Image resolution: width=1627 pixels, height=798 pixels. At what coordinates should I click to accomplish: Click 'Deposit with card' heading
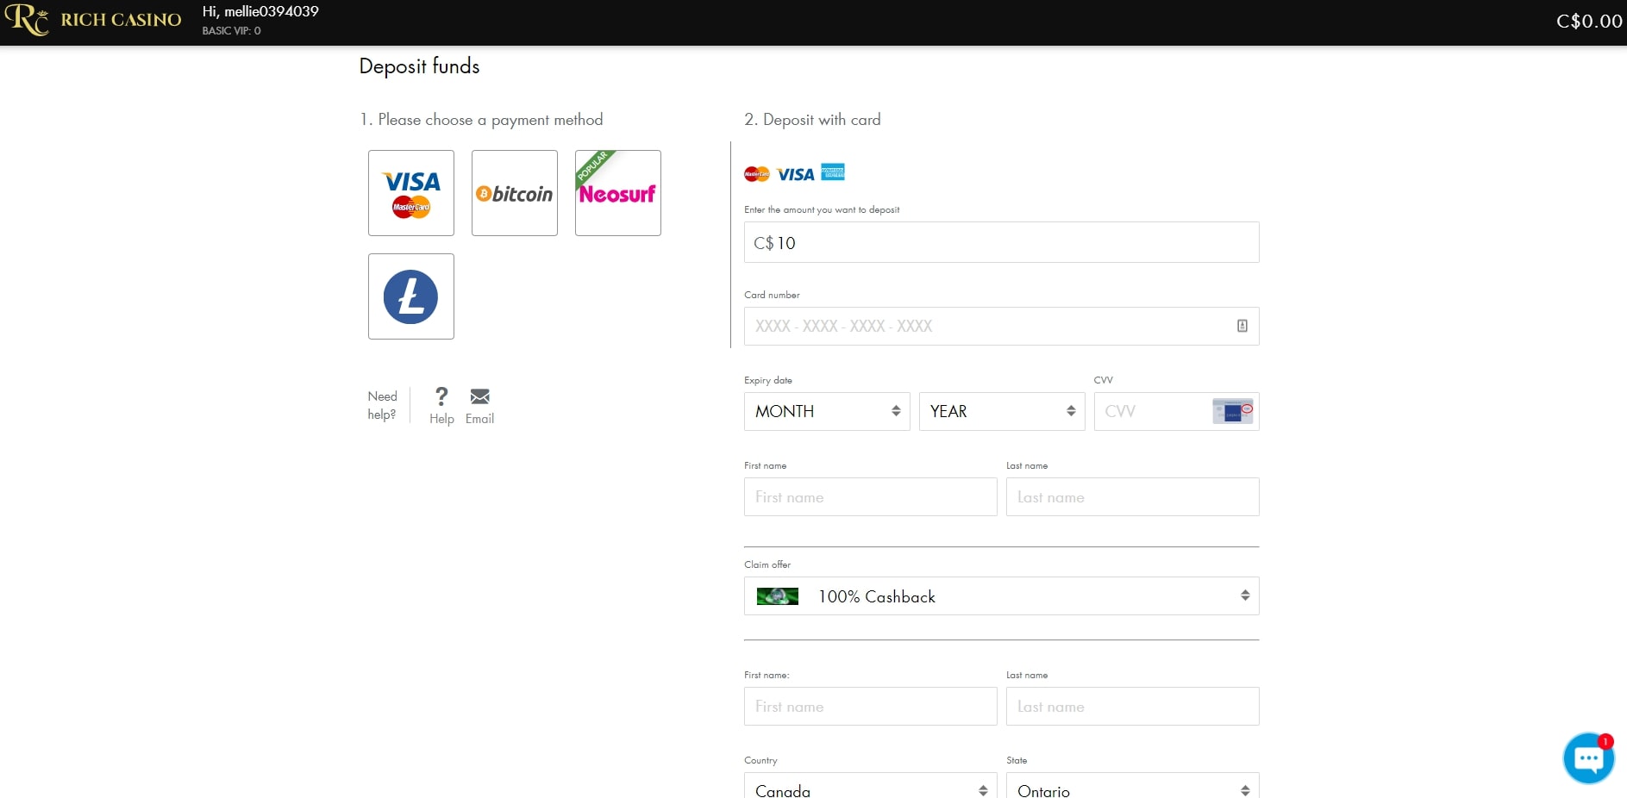(812, 120)
